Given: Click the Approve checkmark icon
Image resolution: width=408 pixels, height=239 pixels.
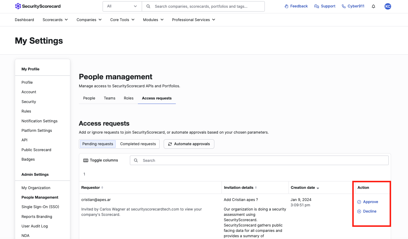Looking at the screenshot, I should tap(359, 202).
